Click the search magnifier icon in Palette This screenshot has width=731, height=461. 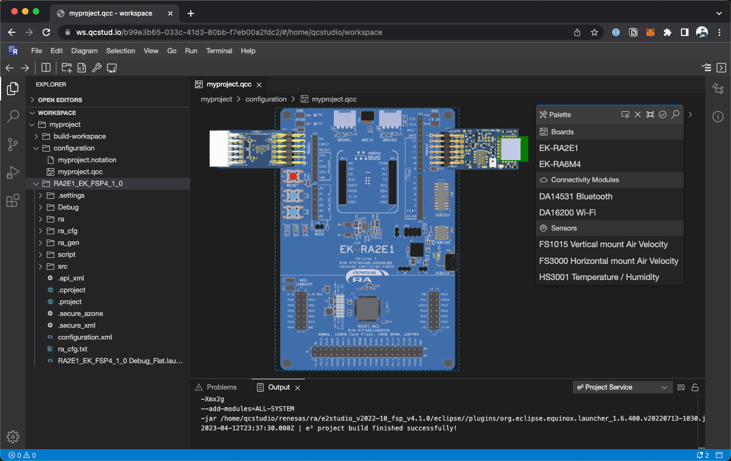pyautogui.click(x=676, y=114)
